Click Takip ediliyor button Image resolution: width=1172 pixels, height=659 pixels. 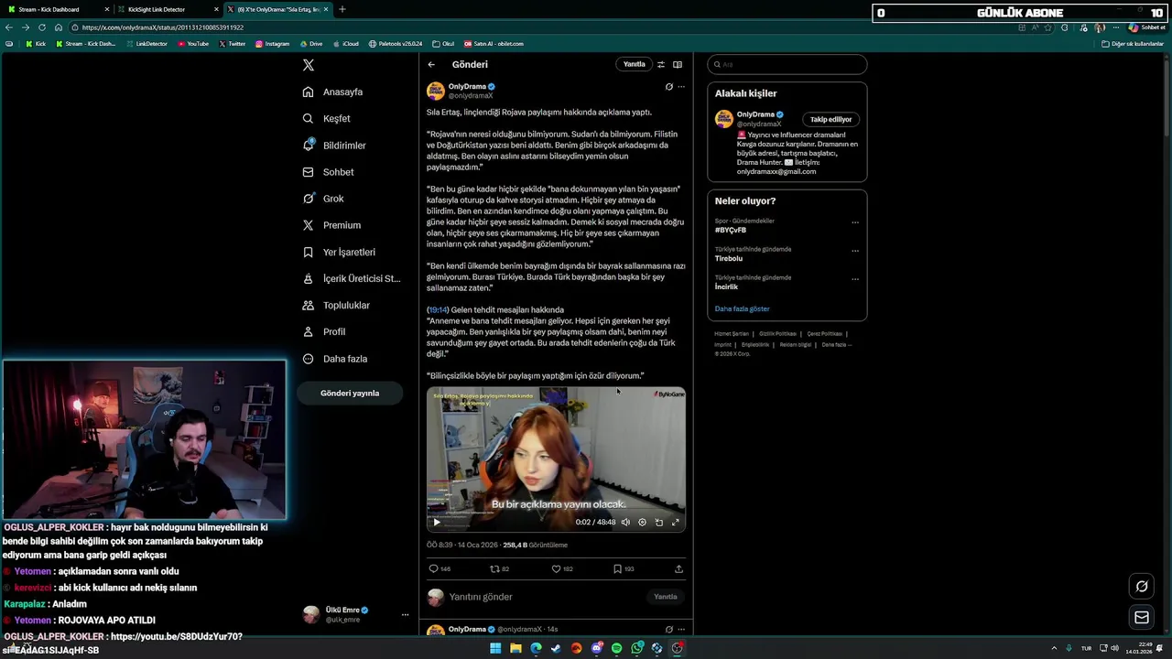coord(830,120)
